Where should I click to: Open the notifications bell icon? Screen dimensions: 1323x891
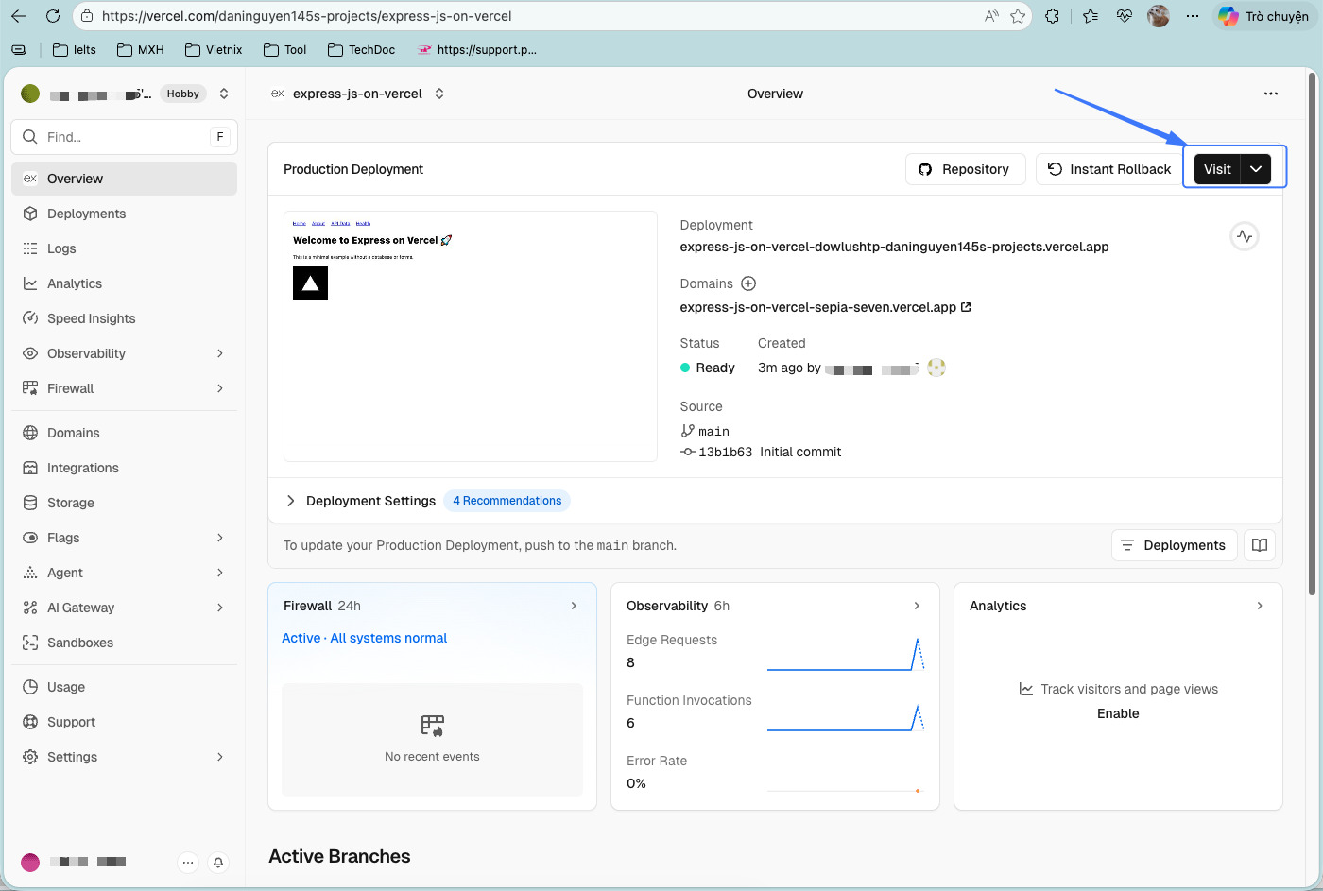pos(218,862)
